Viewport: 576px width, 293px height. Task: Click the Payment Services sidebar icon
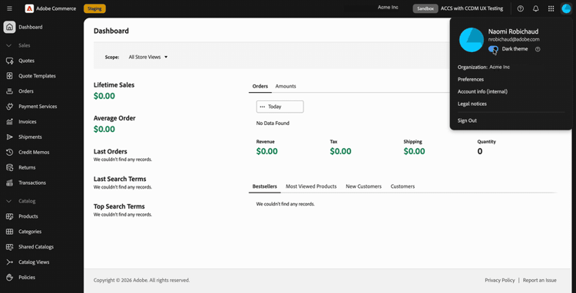(9, 107)
